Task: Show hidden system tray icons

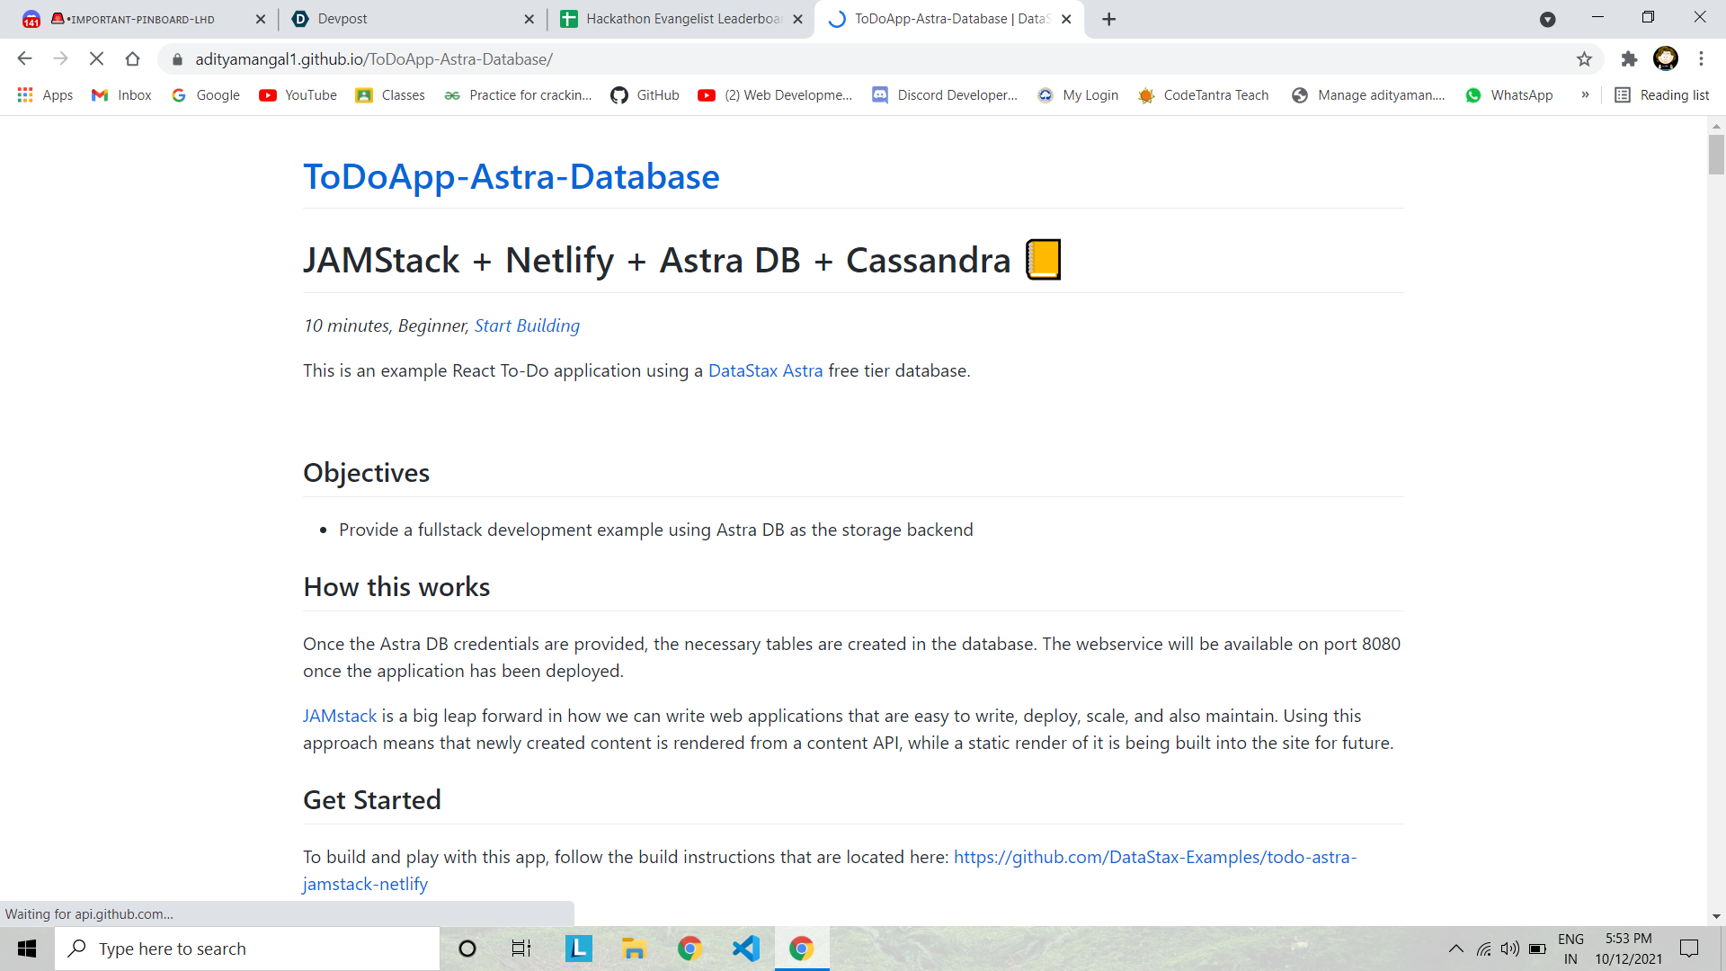Action: tap(1455, 949)
